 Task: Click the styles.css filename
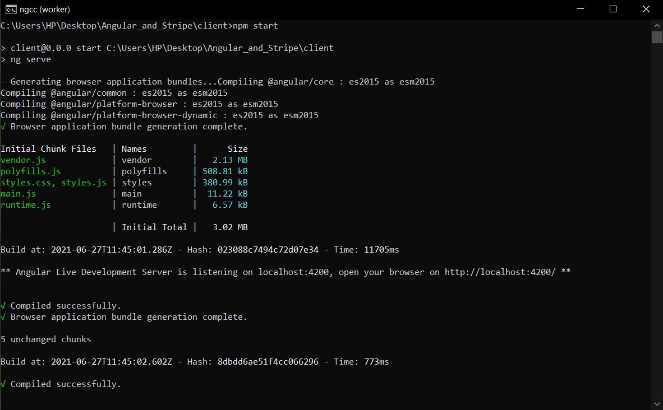[x=25, y=182]
